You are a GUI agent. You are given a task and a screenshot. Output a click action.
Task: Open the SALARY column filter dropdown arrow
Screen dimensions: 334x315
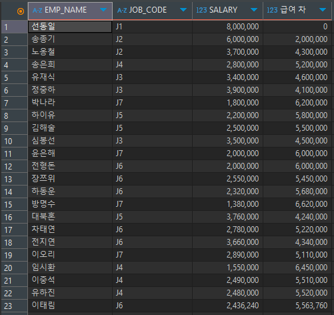coord(254,9)
